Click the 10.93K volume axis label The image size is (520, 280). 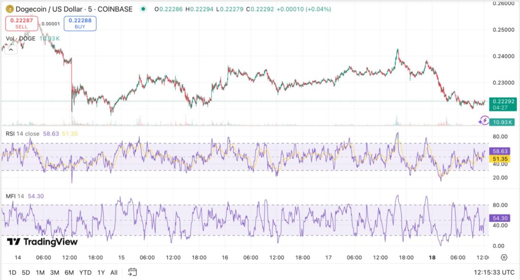(502, 122)
